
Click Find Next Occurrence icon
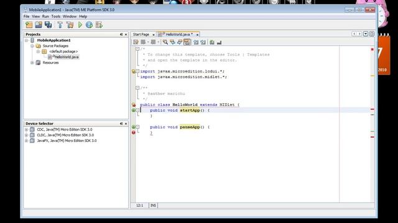(x=180, y=42)
